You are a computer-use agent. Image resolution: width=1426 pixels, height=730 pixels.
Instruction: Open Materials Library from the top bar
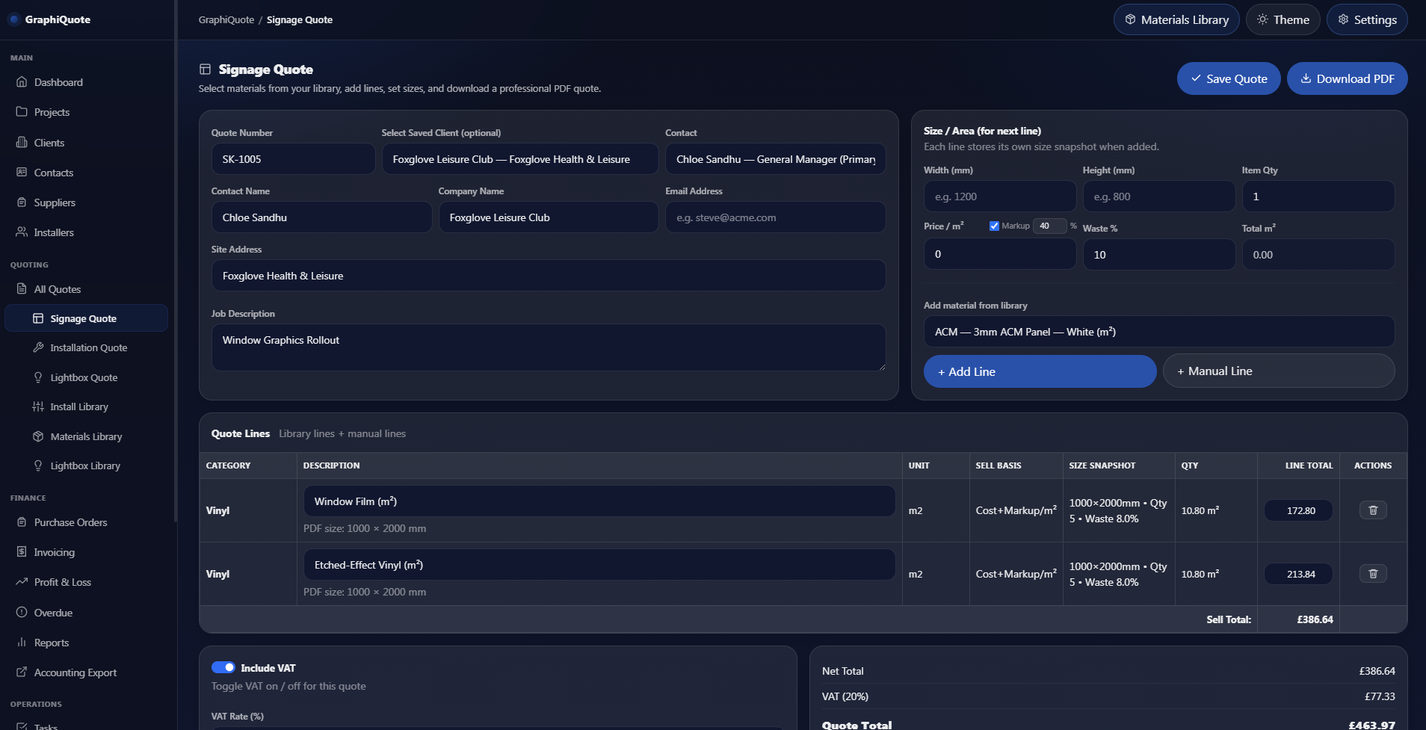pyautogui.click(x=1176, y=19)
